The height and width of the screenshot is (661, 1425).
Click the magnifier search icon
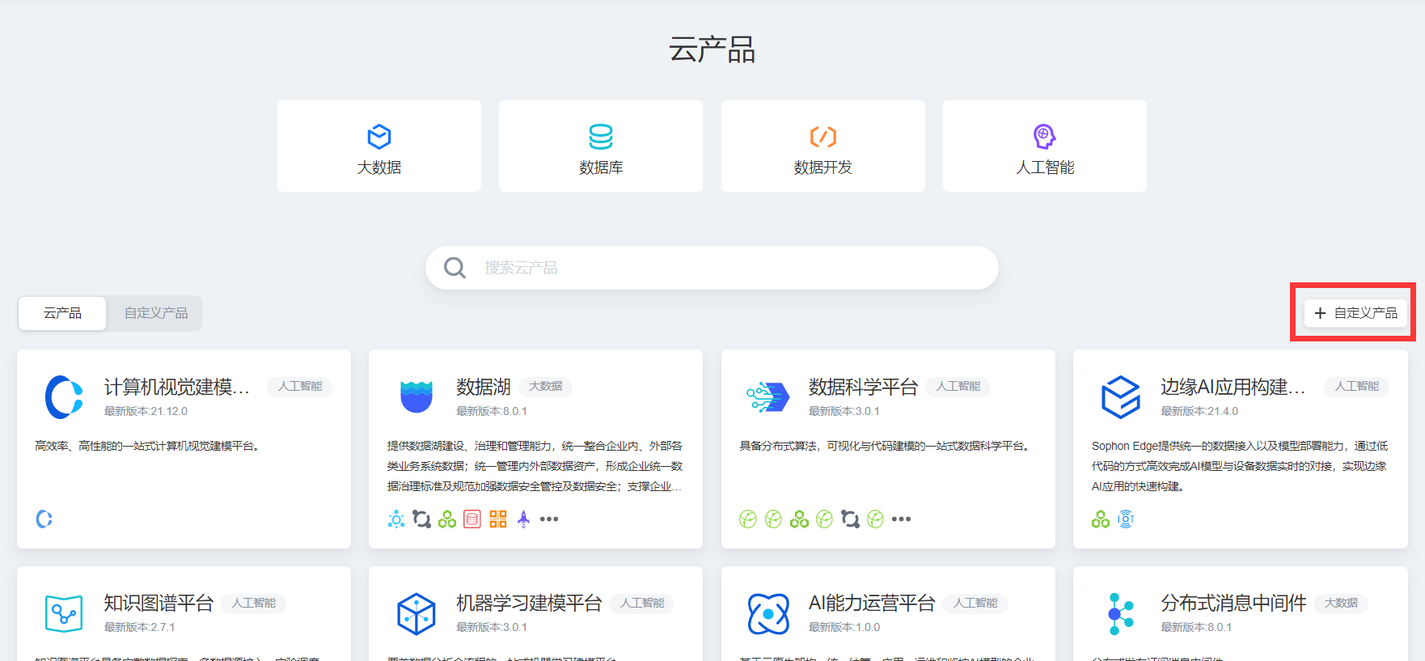[x=455, y=268]
